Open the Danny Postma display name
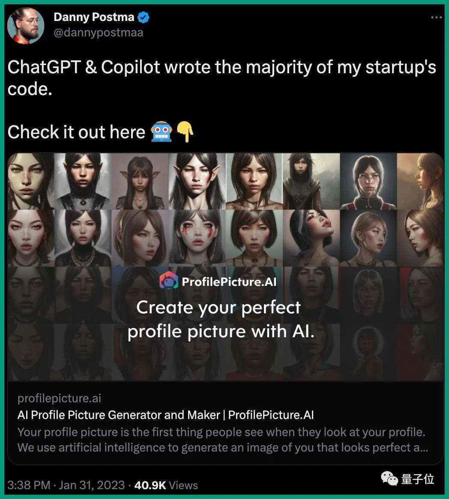Screen dimensions: 449x499 point(94,17)
